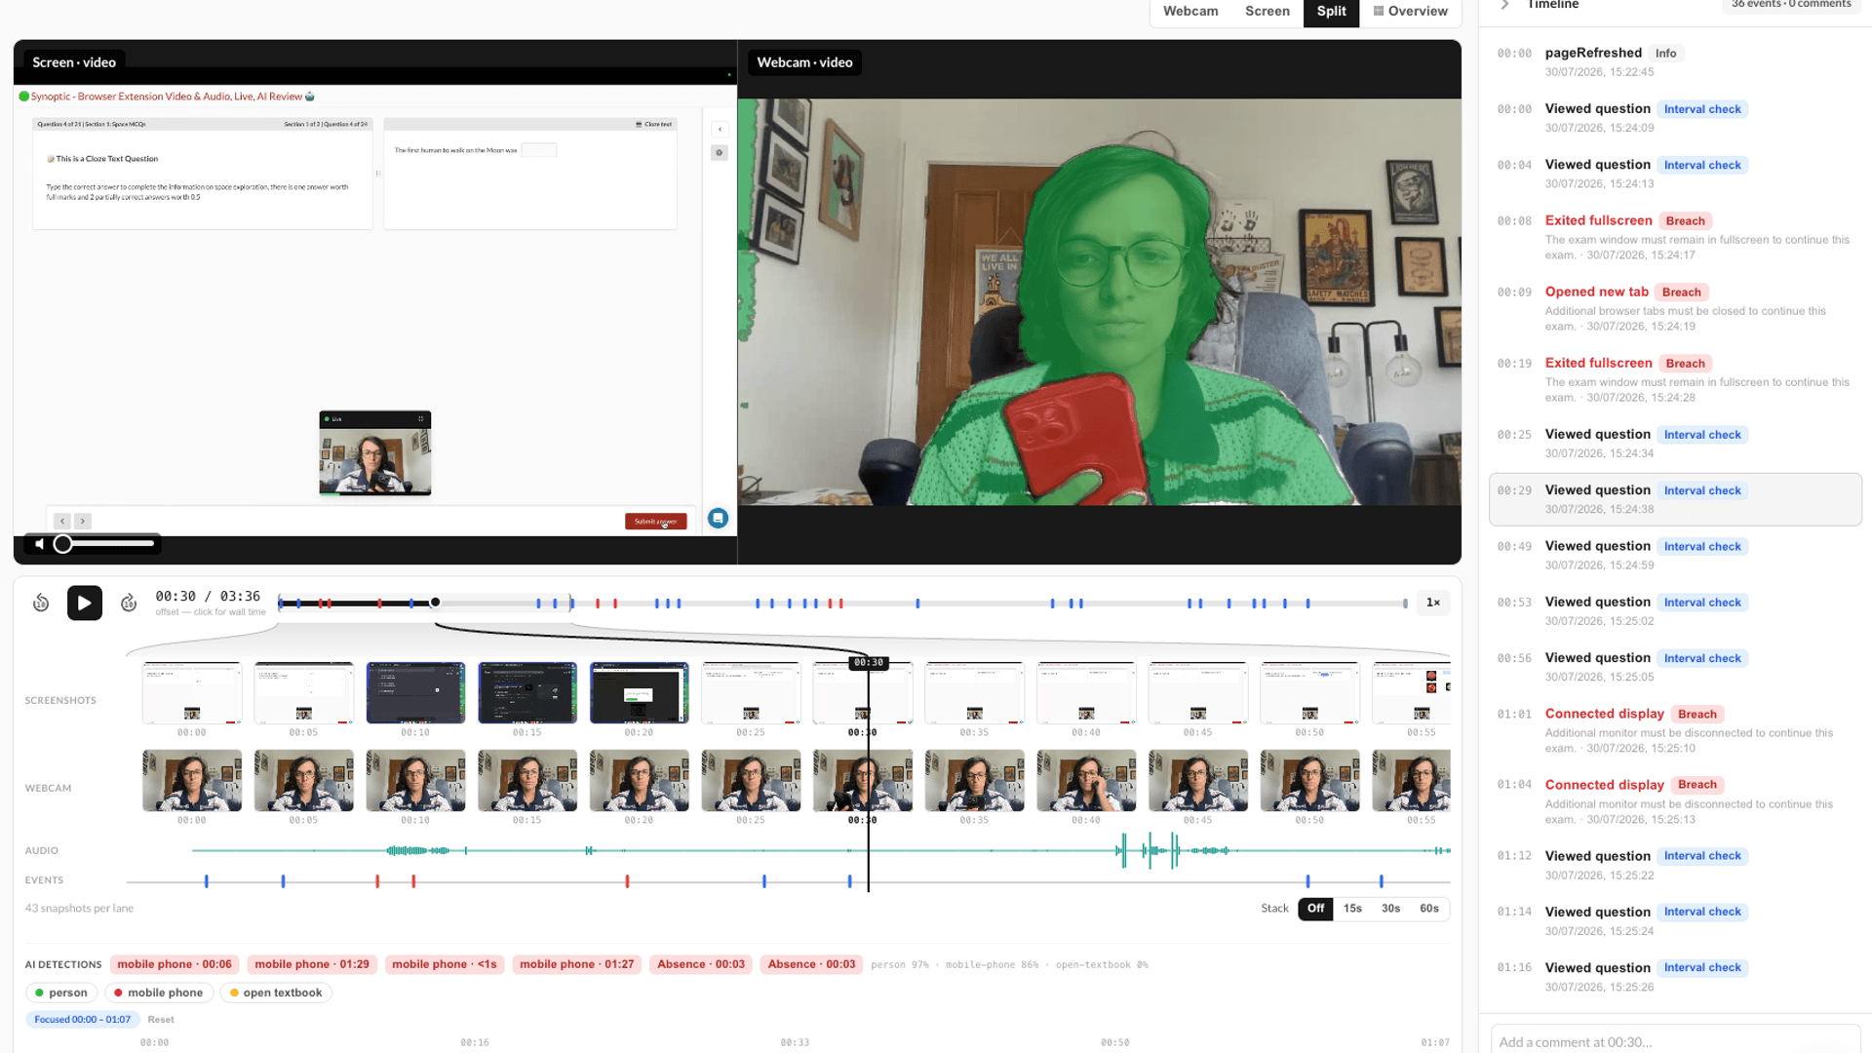
Task: Toggle the open textbook detection filter
Action: [276, 993]
